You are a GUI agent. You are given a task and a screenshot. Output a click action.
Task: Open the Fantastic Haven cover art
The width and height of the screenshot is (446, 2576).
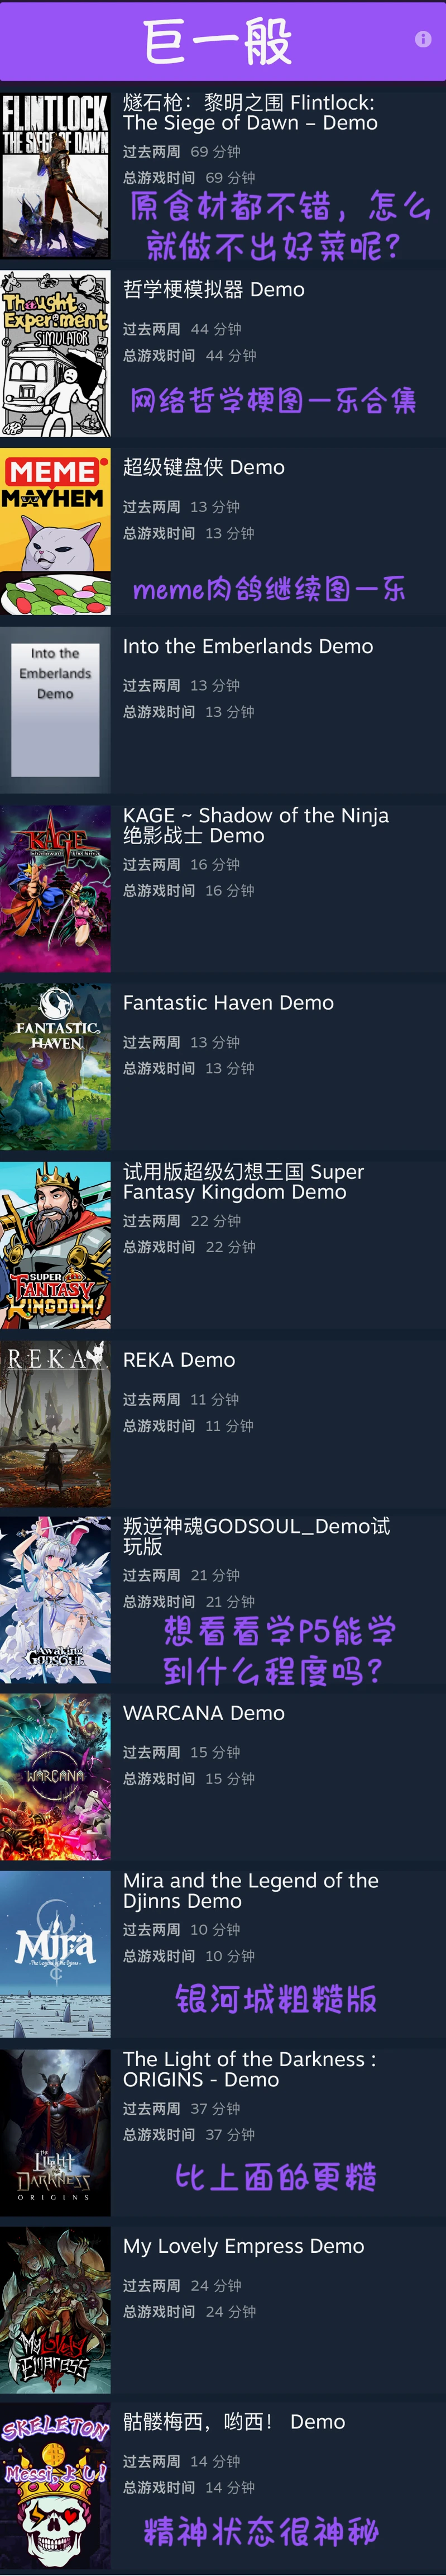coord(55,1067)
